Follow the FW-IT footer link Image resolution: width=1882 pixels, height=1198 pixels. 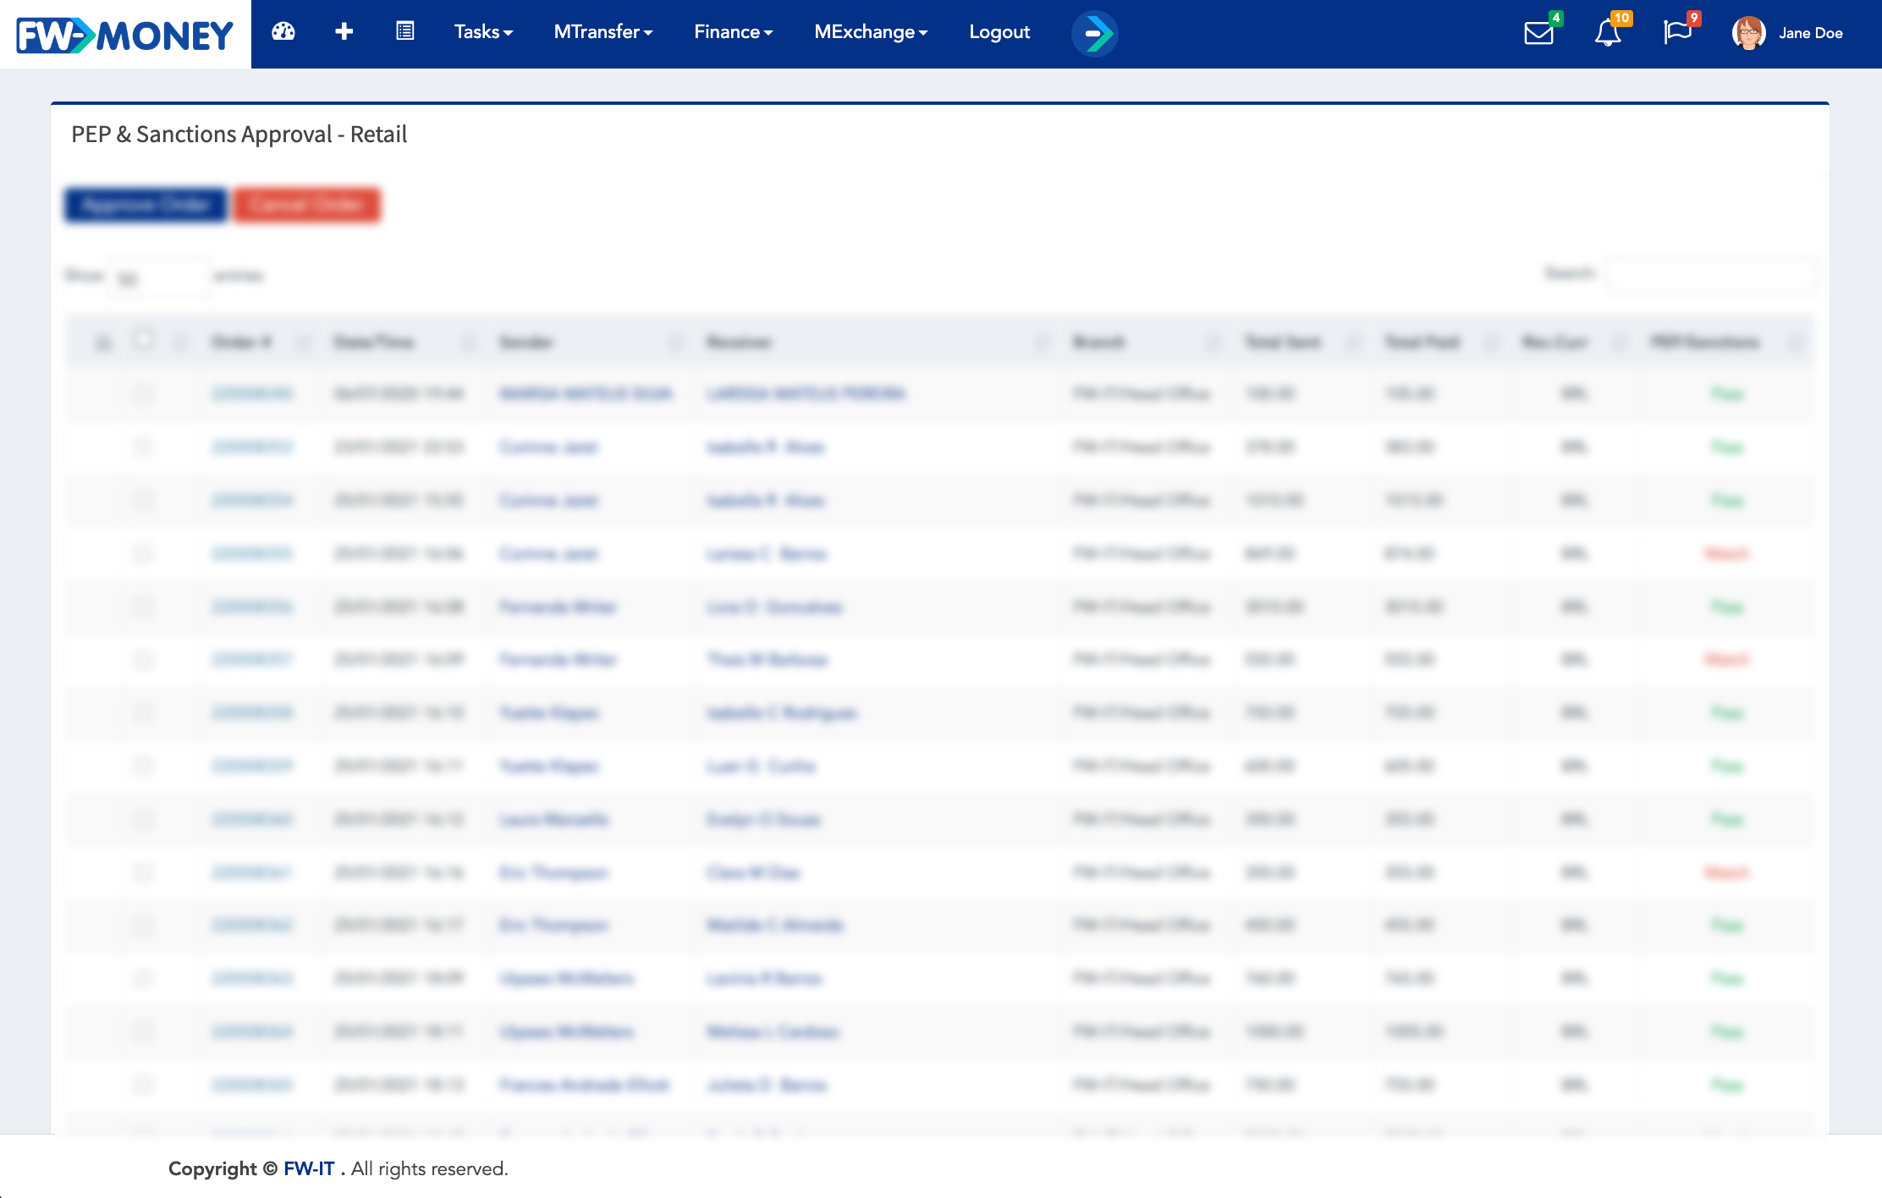tap(309, 1168)
